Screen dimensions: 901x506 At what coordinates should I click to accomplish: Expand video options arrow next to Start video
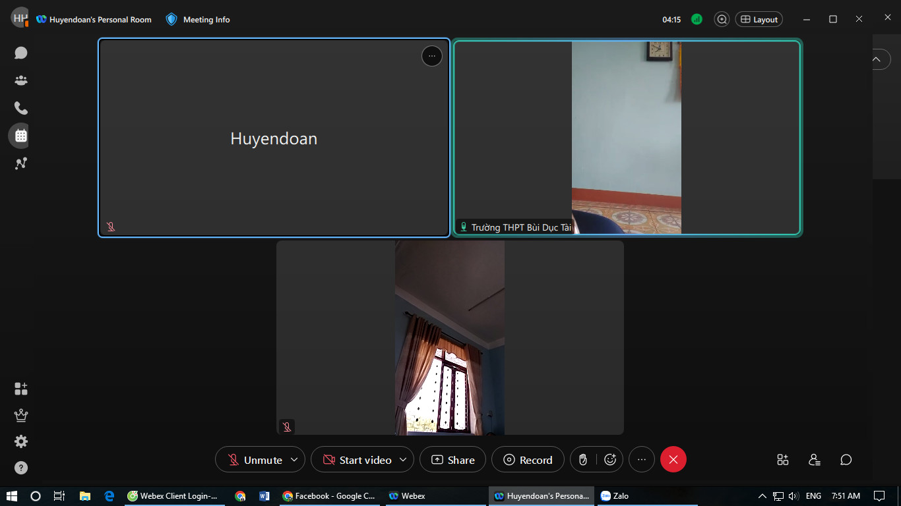tap(403, 460)
